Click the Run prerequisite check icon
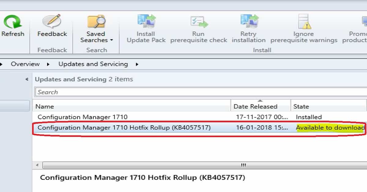The height and width of the screenshot is (192, 367). click(x=199, y=22)
